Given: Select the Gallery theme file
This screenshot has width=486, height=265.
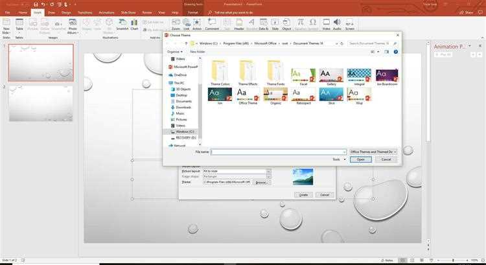Looking at the screenshot, I should (330, 76).
